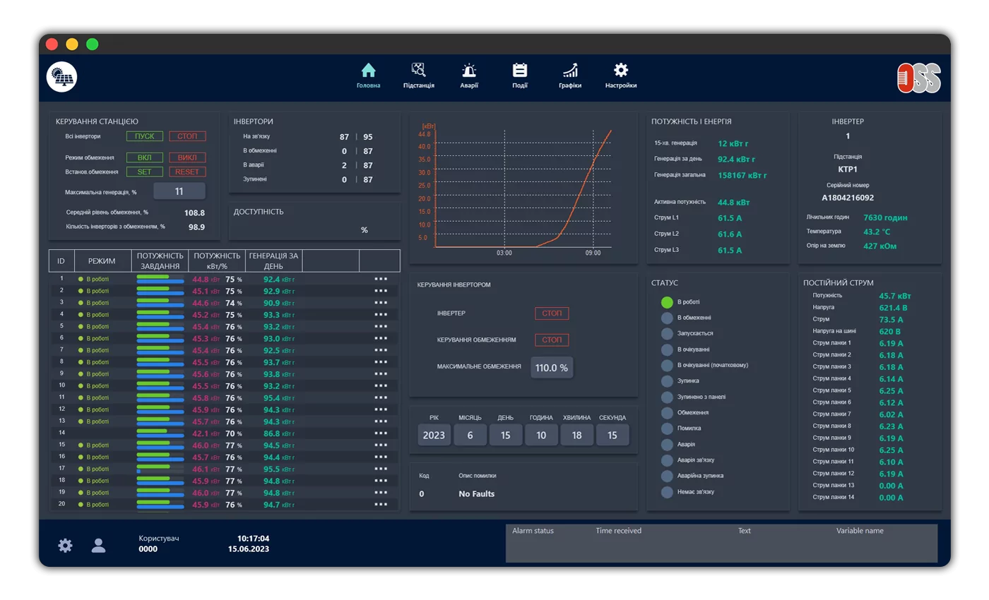The width and height of the screenshot is (989, 600).
Task: Click the RESET limitation button
Action: coord(187,172)
